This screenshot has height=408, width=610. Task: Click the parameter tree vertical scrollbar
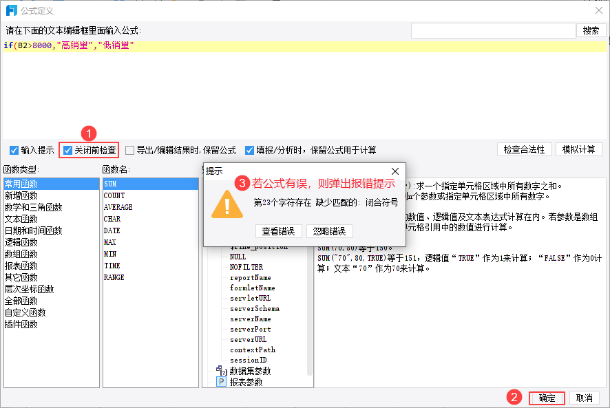(310, 311)
